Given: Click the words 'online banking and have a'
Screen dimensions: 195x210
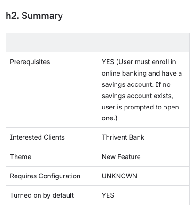Looking at the screenshot, I should pos(142,73).
